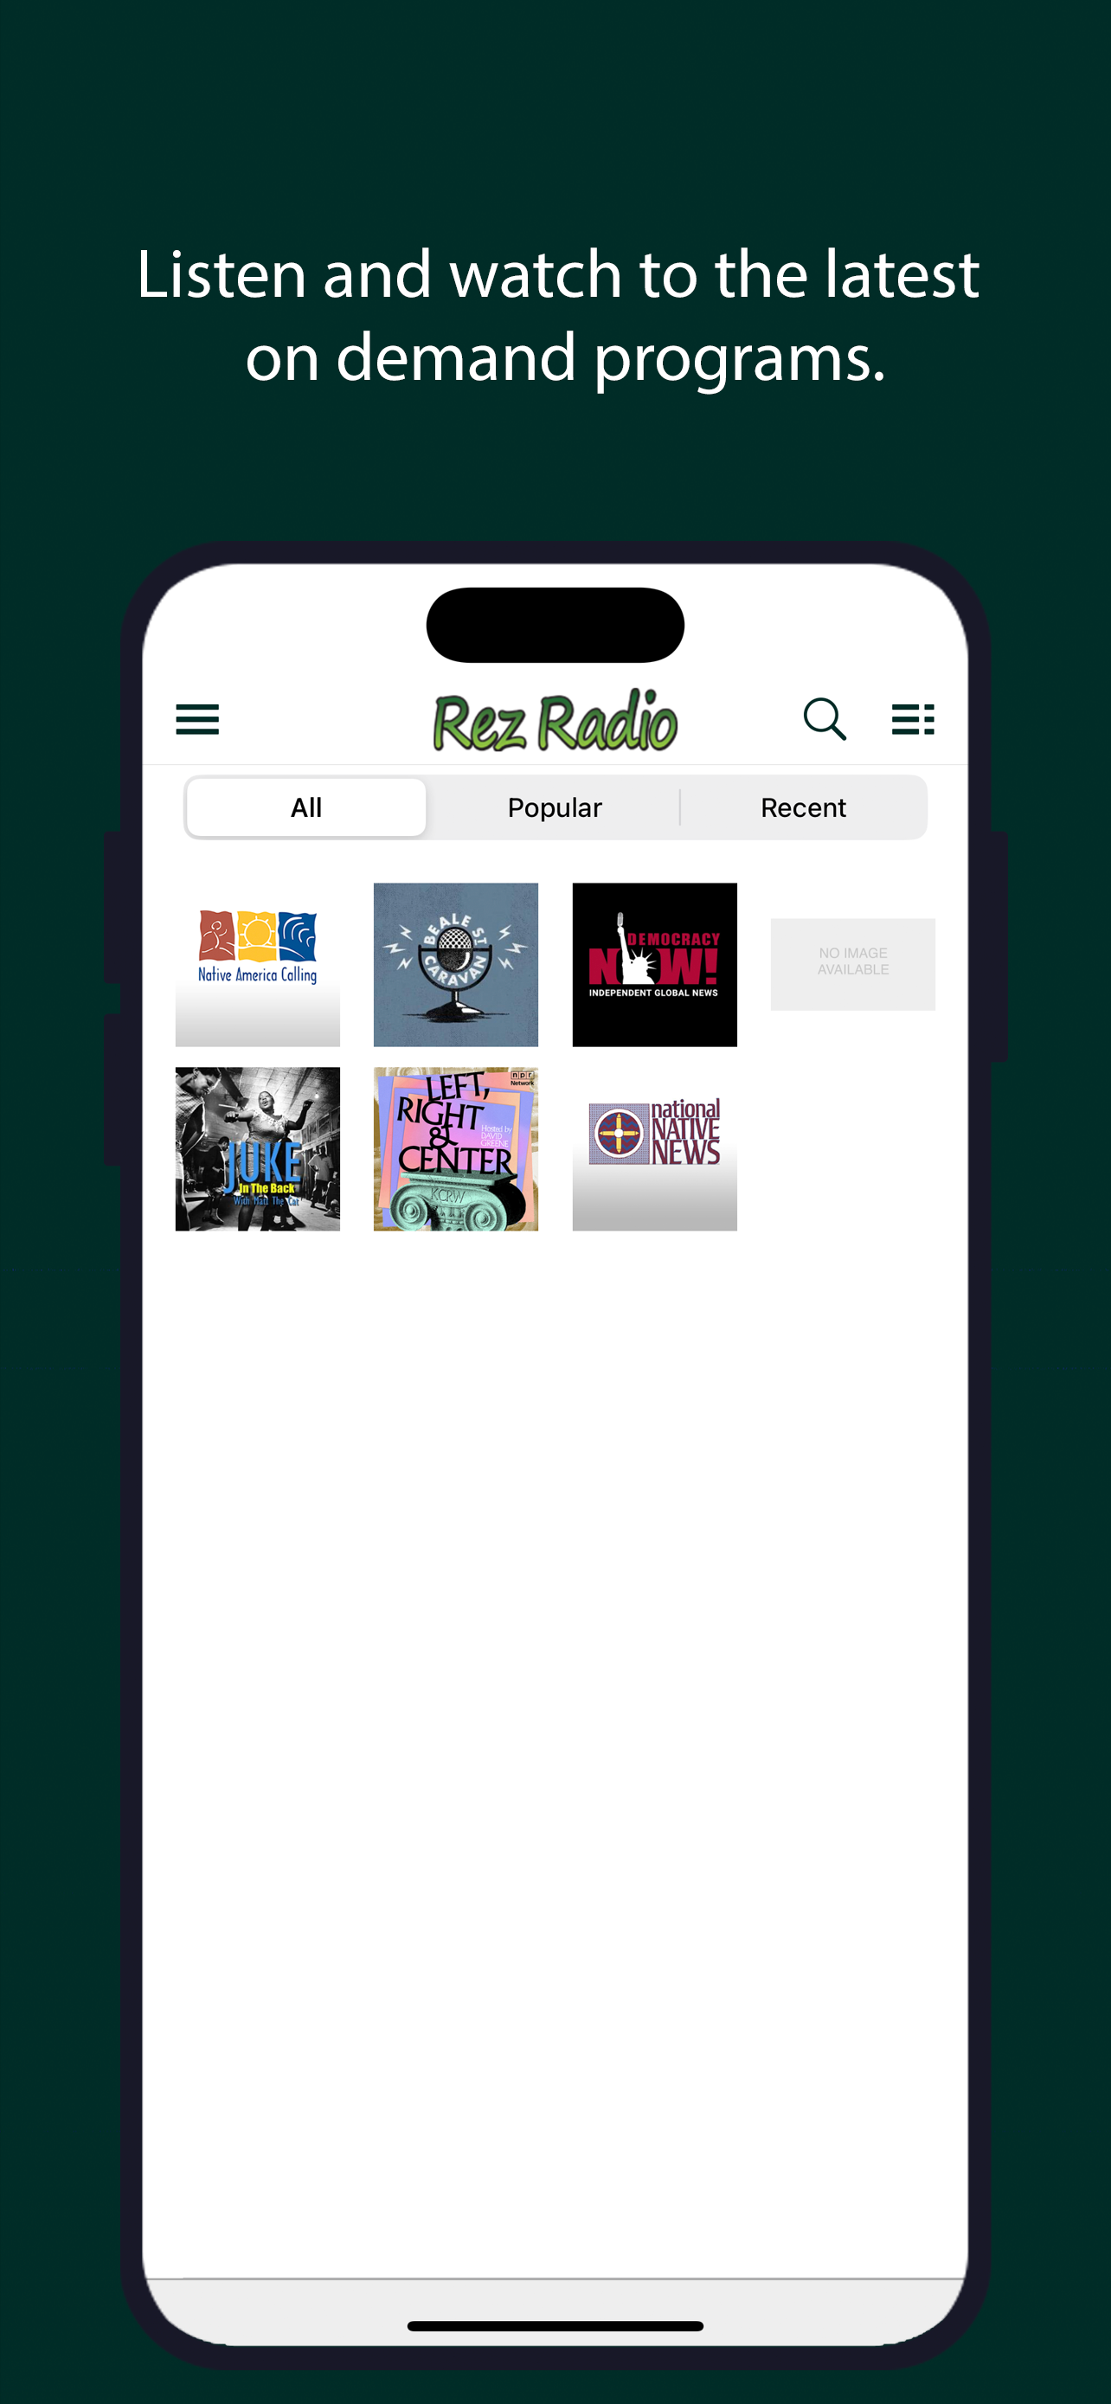Viewport: 1111px width, 2404px height.
Task: Tap the Rez Radio logo
Action: tap(555, 721)
